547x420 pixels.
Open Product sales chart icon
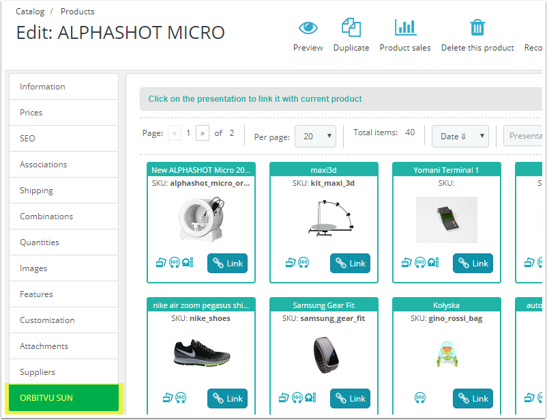pyautogui.click(x=405, y=27)
